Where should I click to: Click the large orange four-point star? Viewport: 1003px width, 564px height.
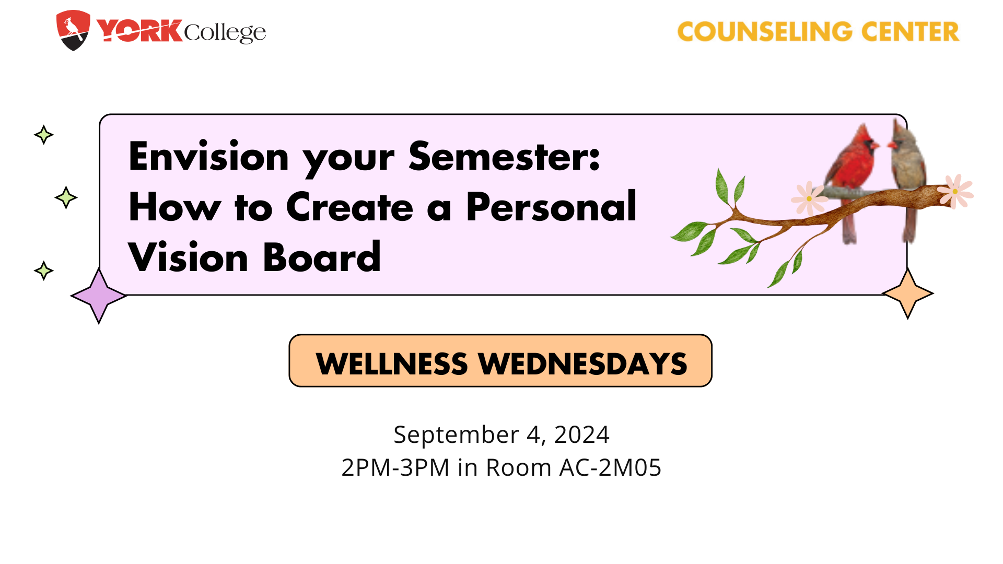pyautogui.click(x=908, y=293)
